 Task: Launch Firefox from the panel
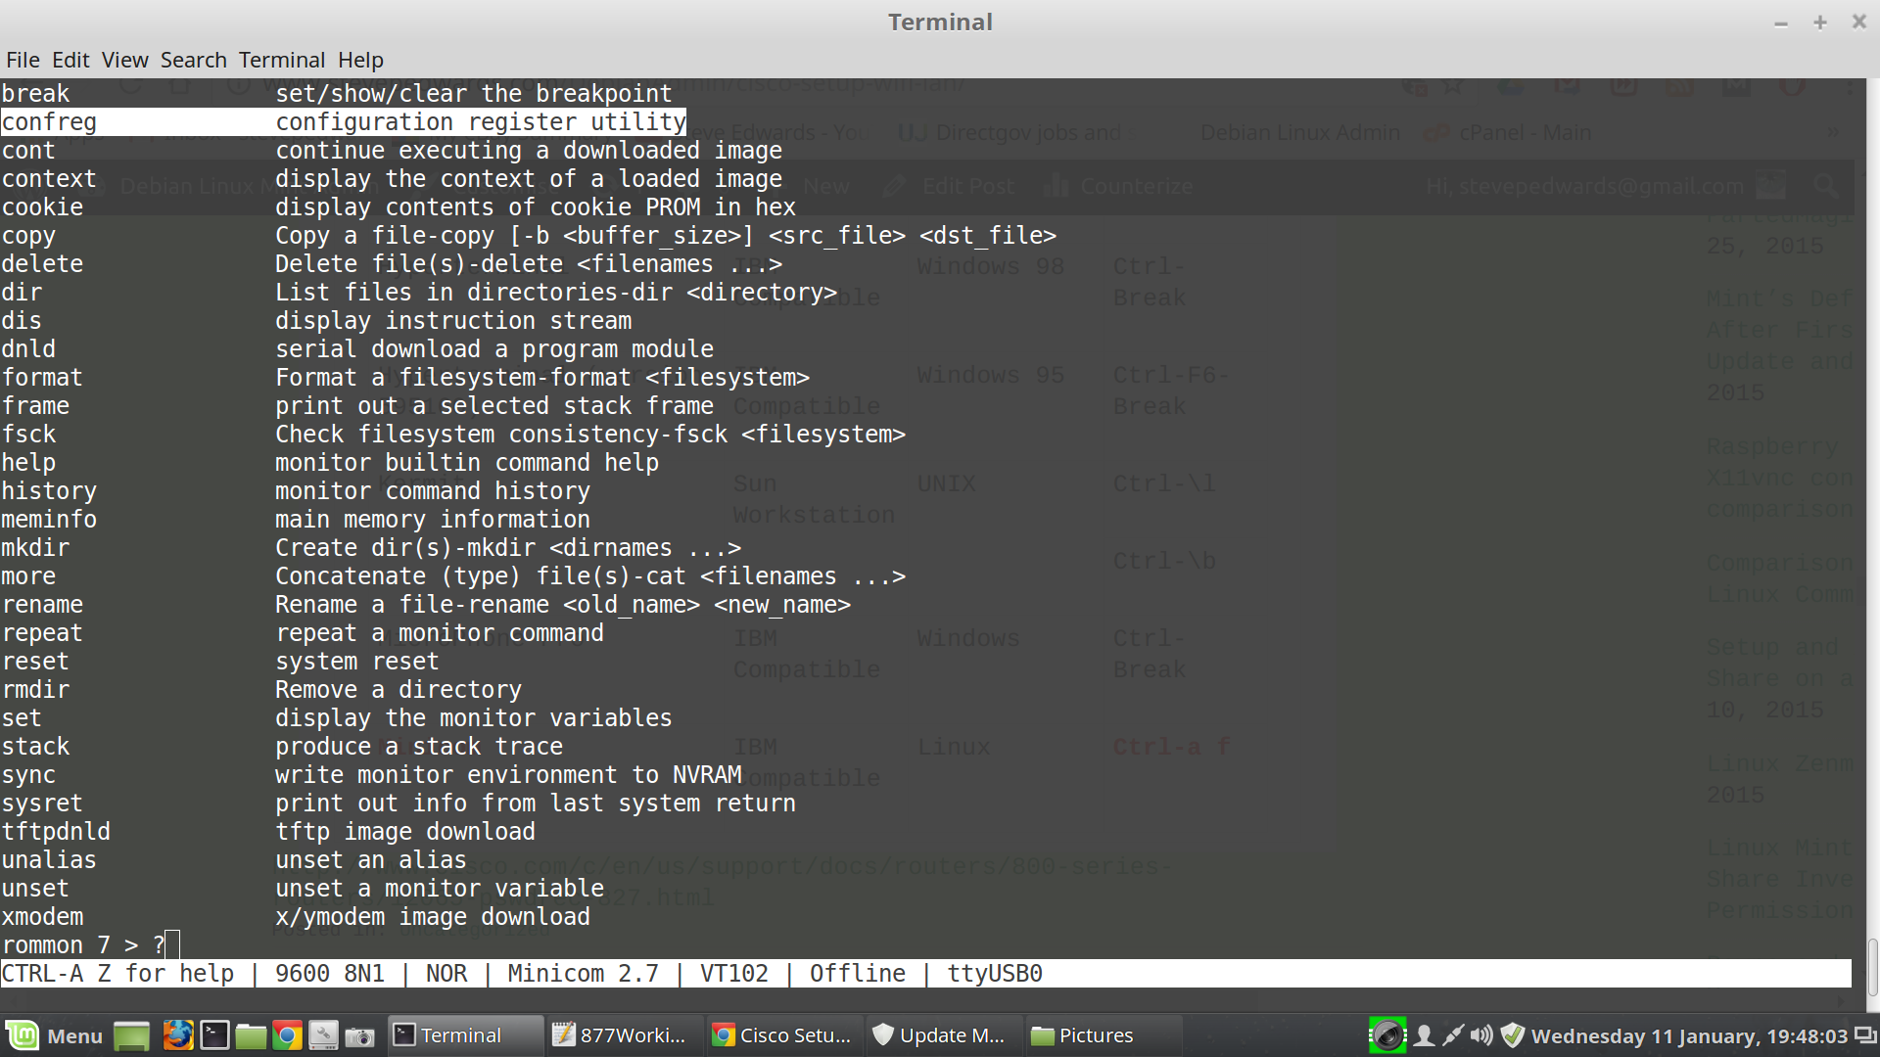tap(177, 1035)
